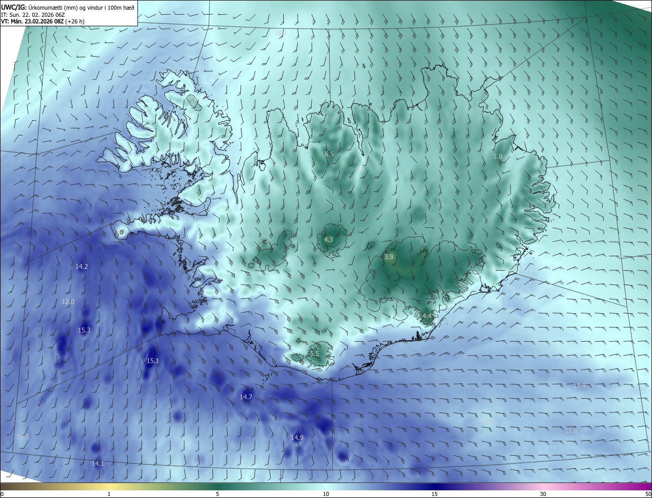This screenshot has height=498, width=652.
Task: Select the initial time line 'IT: Sun. 22. 02. 2026 06Z'
Action: click(x=33, y=14)
